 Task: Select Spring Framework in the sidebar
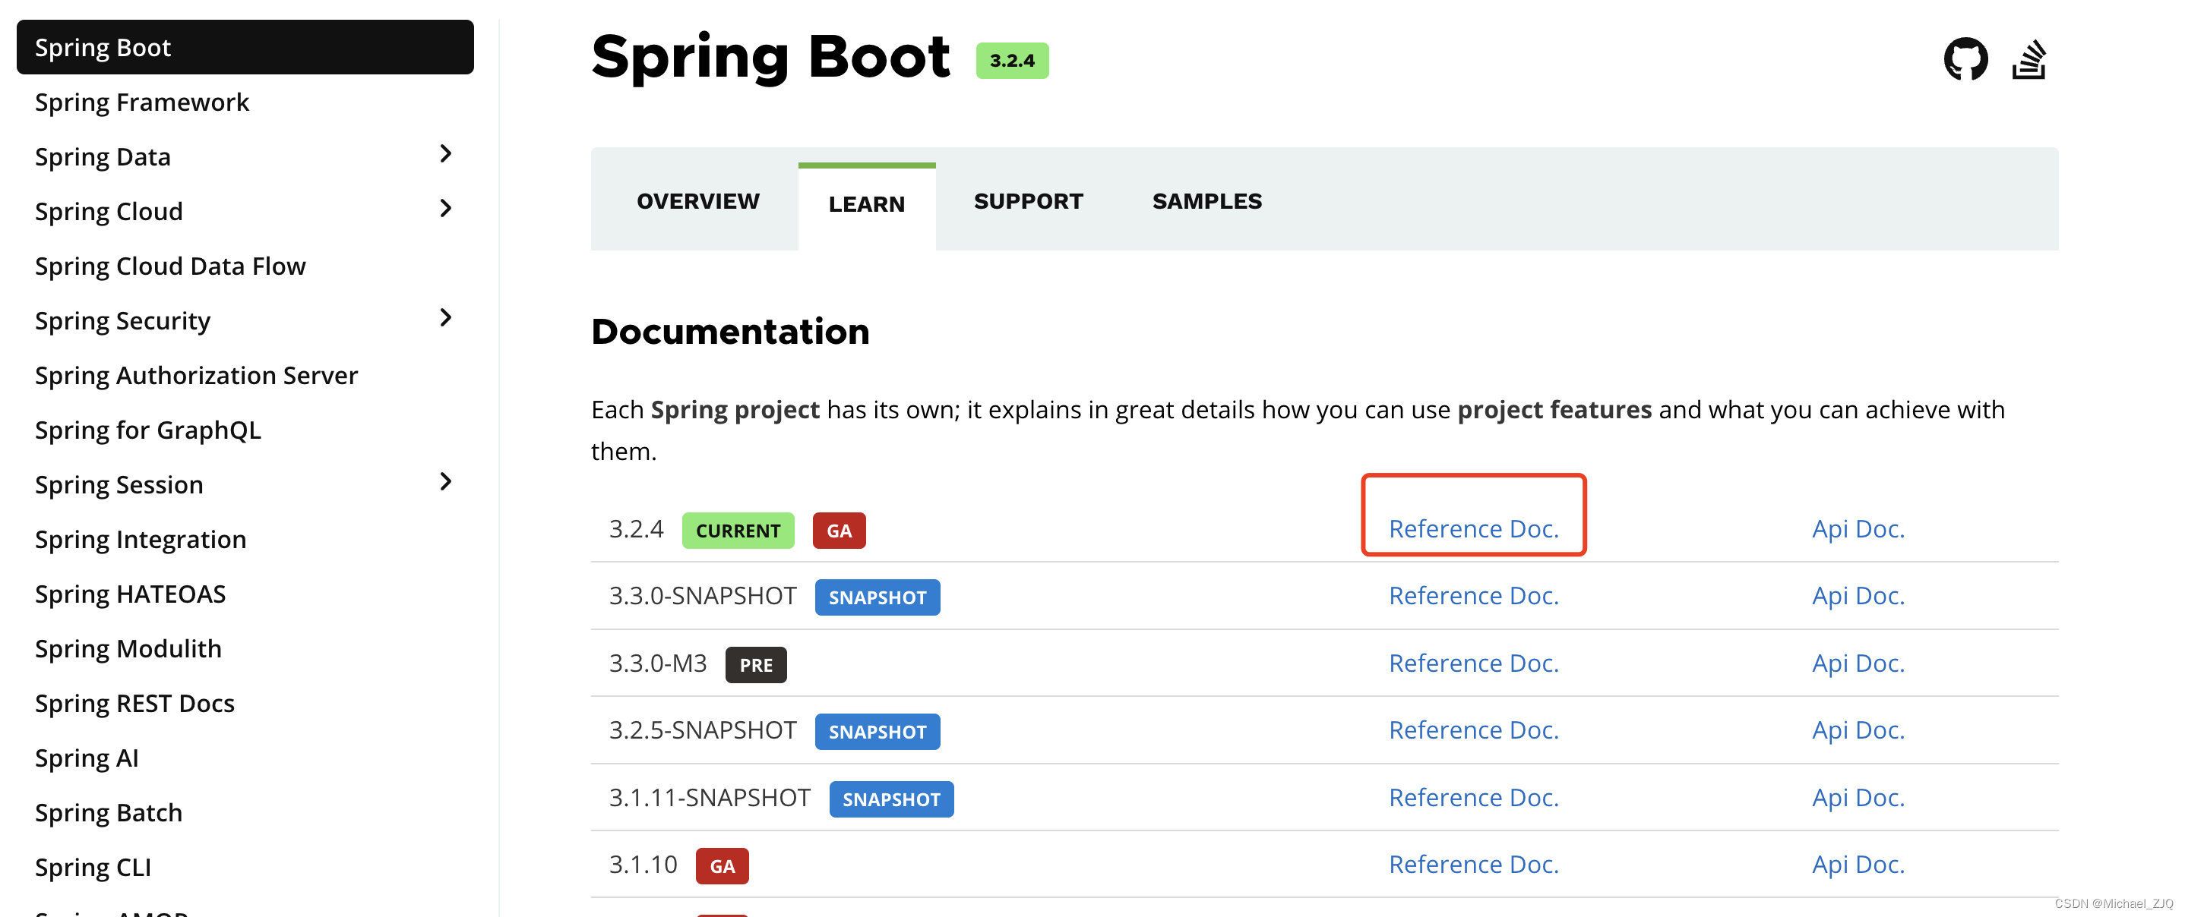click(141, 102)
